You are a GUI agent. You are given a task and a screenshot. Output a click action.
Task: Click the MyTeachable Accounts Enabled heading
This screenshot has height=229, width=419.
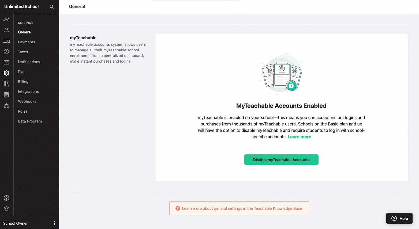point(281,106)
